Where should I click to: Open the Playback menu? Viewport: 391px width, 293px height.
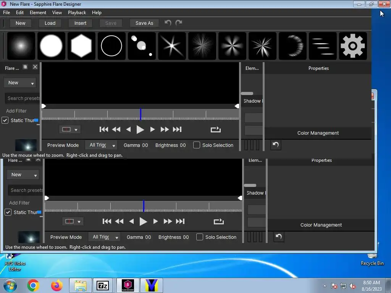tap(77, 13)
